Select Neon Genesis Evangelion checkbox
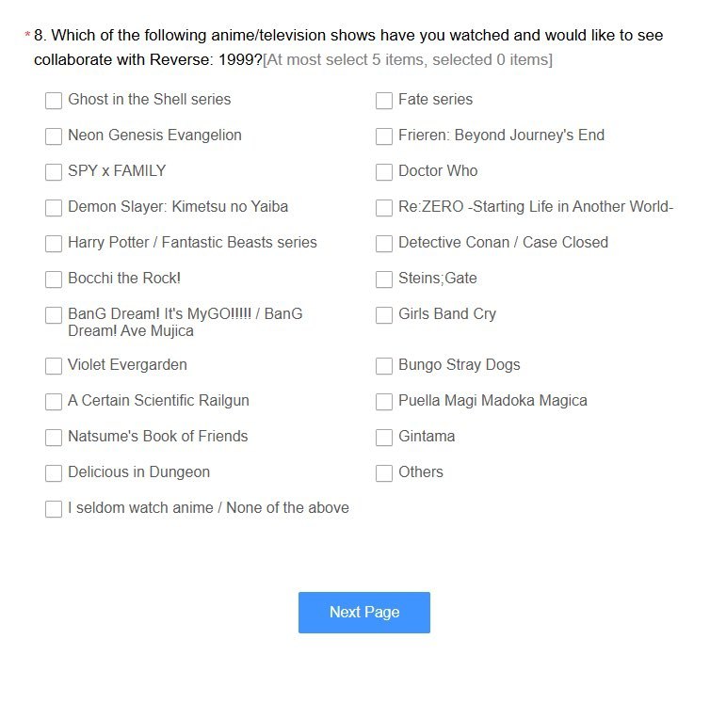Image resolution: width=726 pixels, height=703 pixels. 54,136
